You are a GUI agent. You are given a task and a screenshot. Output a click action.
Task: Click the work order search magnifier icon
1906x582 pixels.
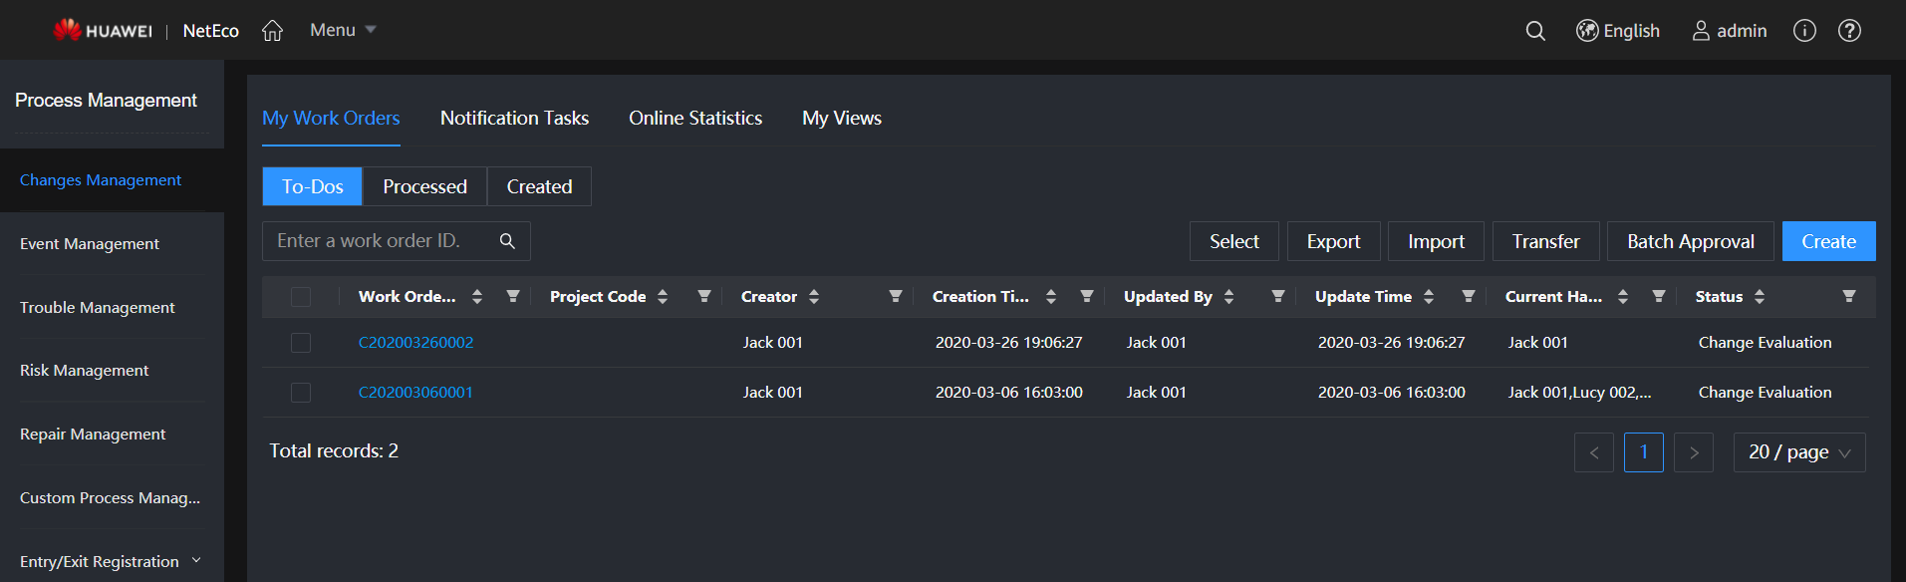(507, 241)
